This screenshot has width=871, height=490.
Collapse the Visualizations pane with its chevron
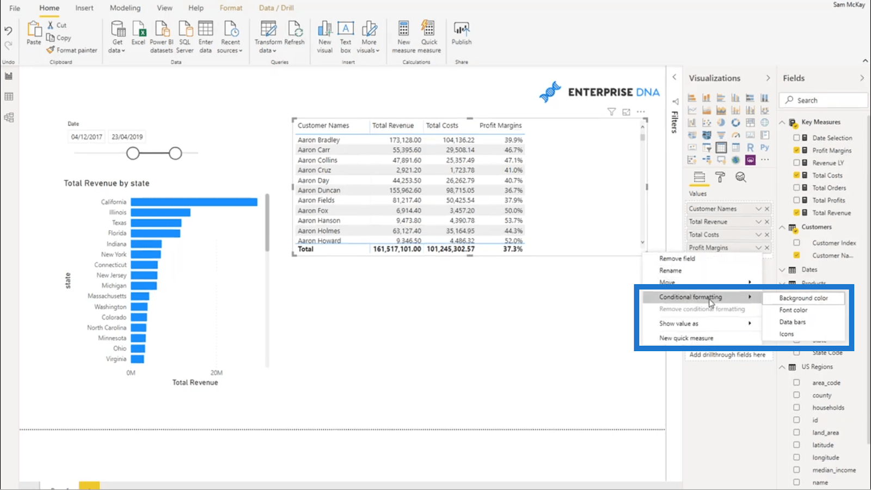click(x=768, y=78)
